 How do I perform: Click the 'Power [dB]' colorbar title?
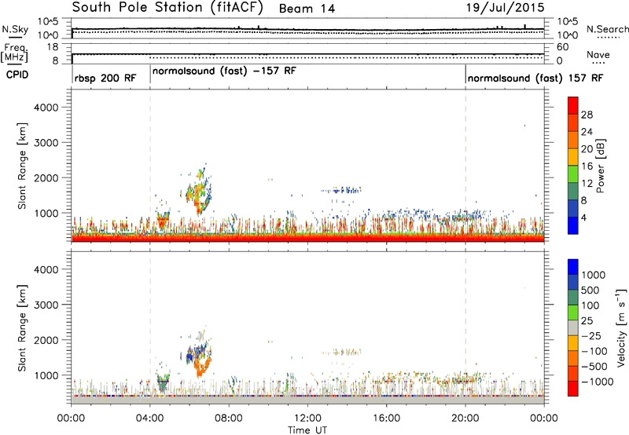coord(600,166)
